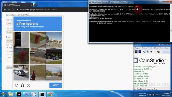Select the overpass with pickup truck tile
The height and width of the screenshot is (97, 172).
(x=54, y=56)
